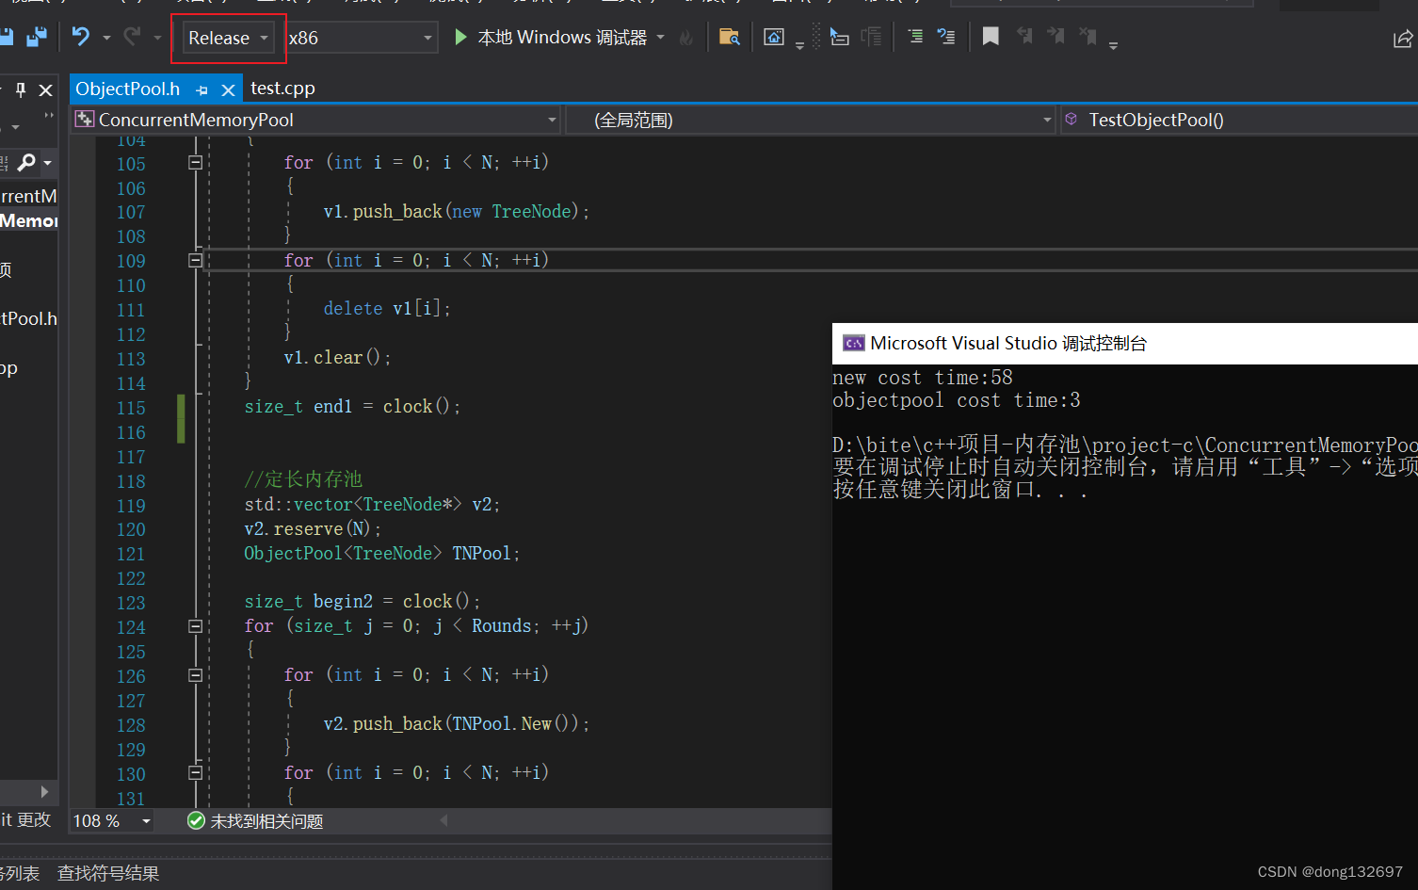Click 'v1.clear();' code line
Viewport: 1418px width, 890px height.
tap(337, 358)
